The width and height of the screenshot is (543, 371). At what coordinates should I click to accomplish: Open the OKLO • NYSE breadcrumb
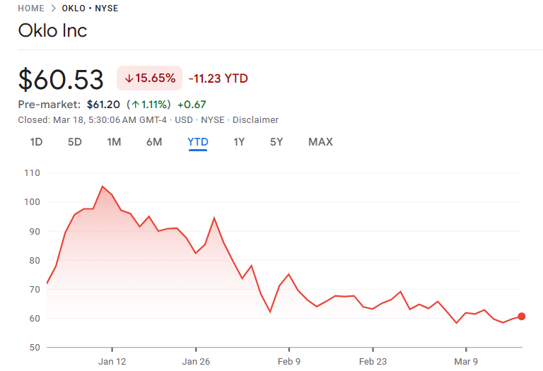(x=90, y=8)
